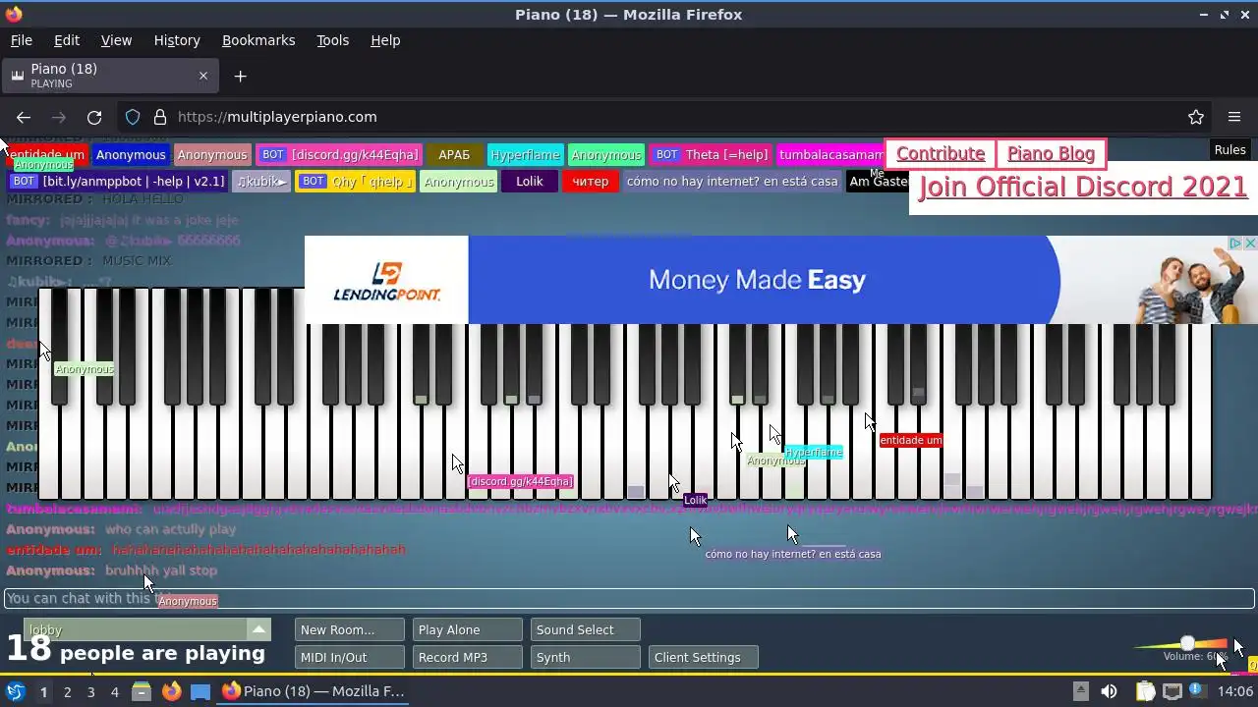Expand hidden tray icons arrow

(x=1080, y=690)
